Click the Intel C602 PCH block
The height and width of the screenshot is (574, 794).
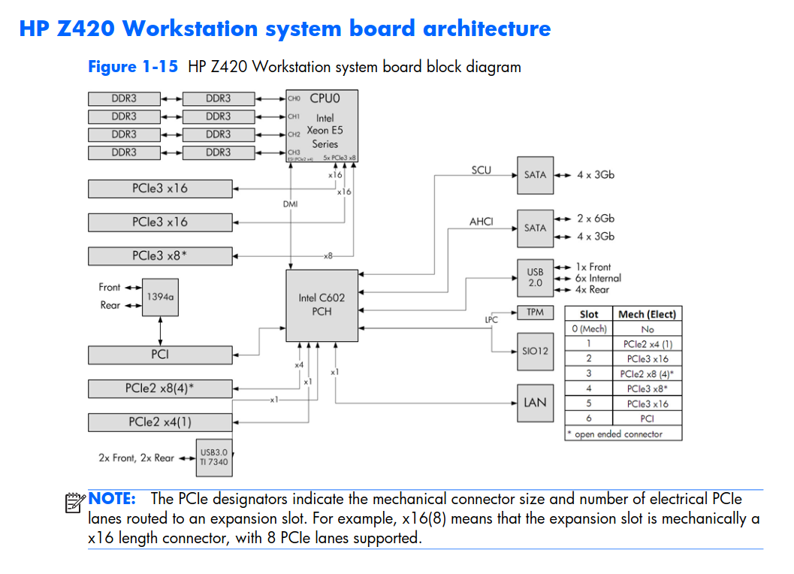322,306
